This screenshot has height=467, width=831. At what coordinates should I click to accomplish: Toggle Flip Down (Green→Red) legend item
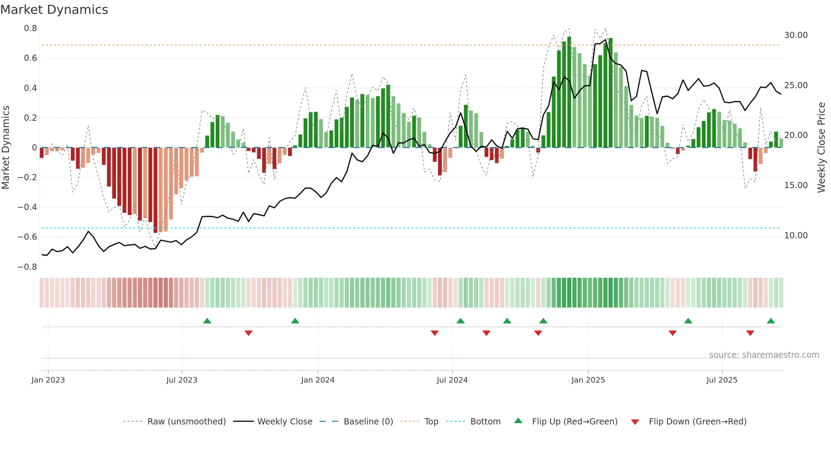click(688, 421)
